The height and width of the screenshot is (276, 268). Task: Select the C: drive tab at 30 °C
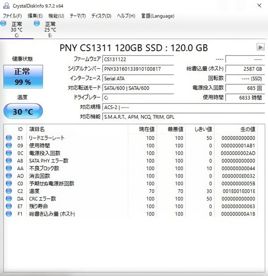[x=17, y=30]
